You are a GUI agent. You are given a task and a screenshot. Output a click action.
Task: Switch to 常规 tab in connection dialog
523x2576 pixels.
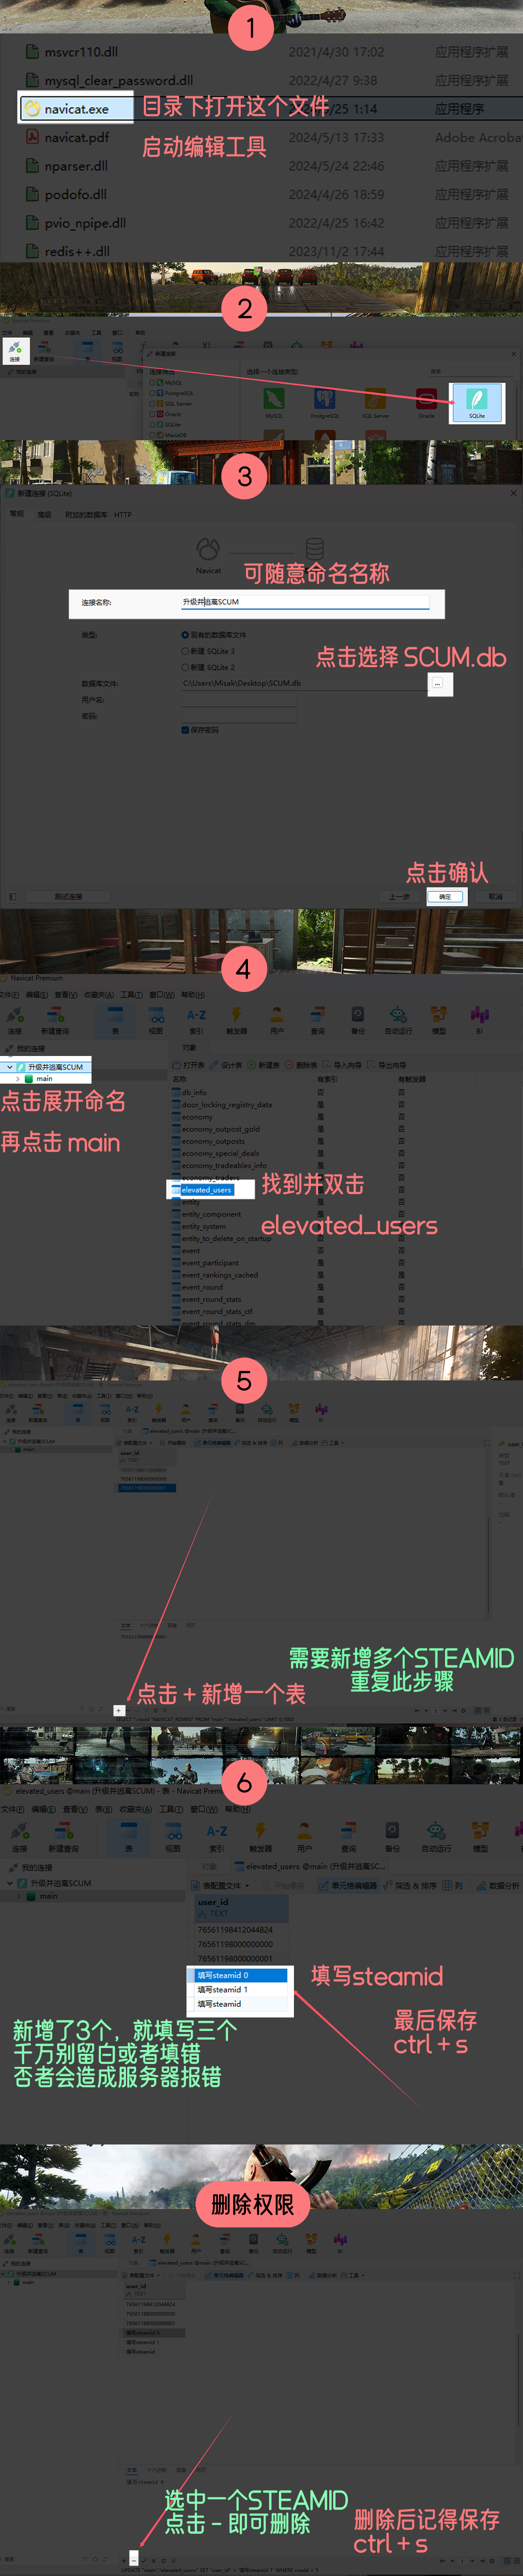tap(17, 514)
